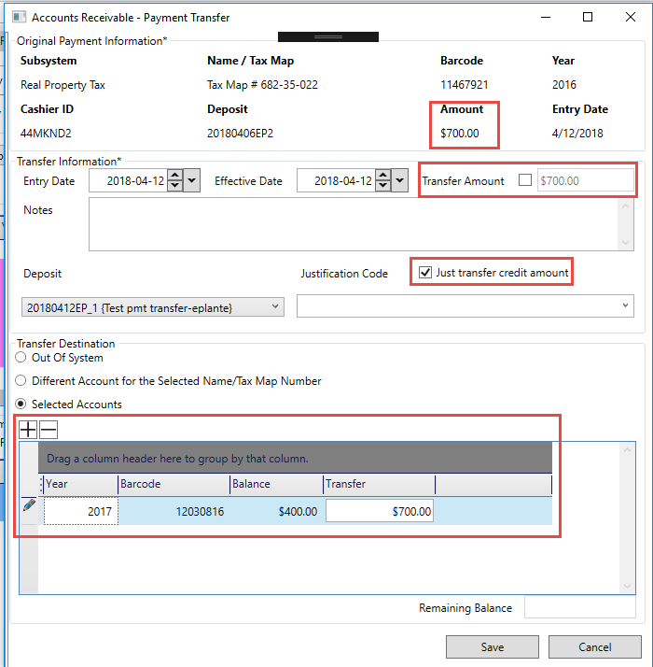Expand the Deposit combo box
Screen dimensions: 653x667
pos(275,306)
